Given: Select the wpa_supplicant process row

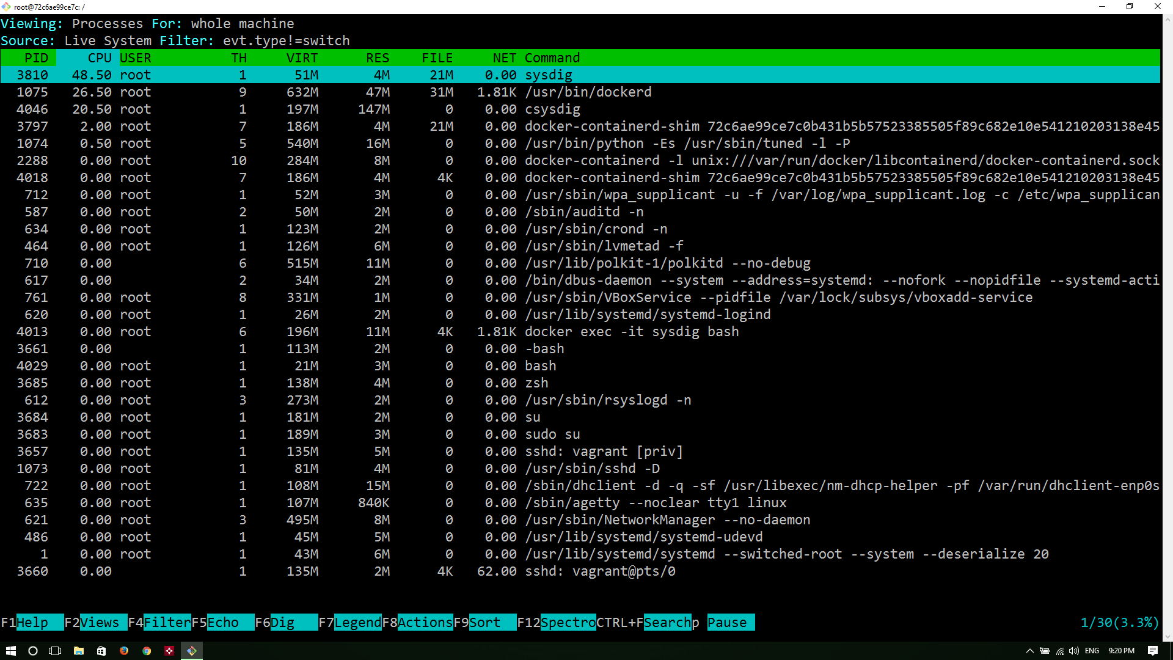Looking at the screenshot, I should point(580,194).
